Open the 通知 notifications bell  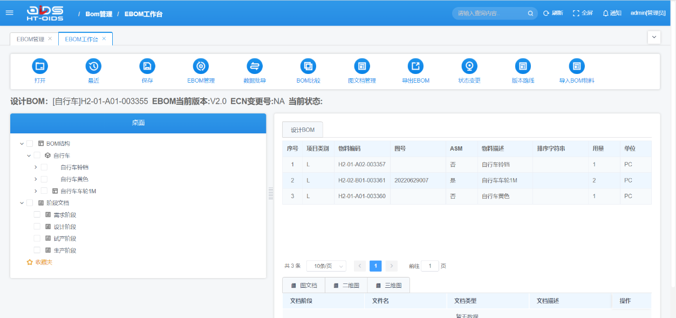612,13
